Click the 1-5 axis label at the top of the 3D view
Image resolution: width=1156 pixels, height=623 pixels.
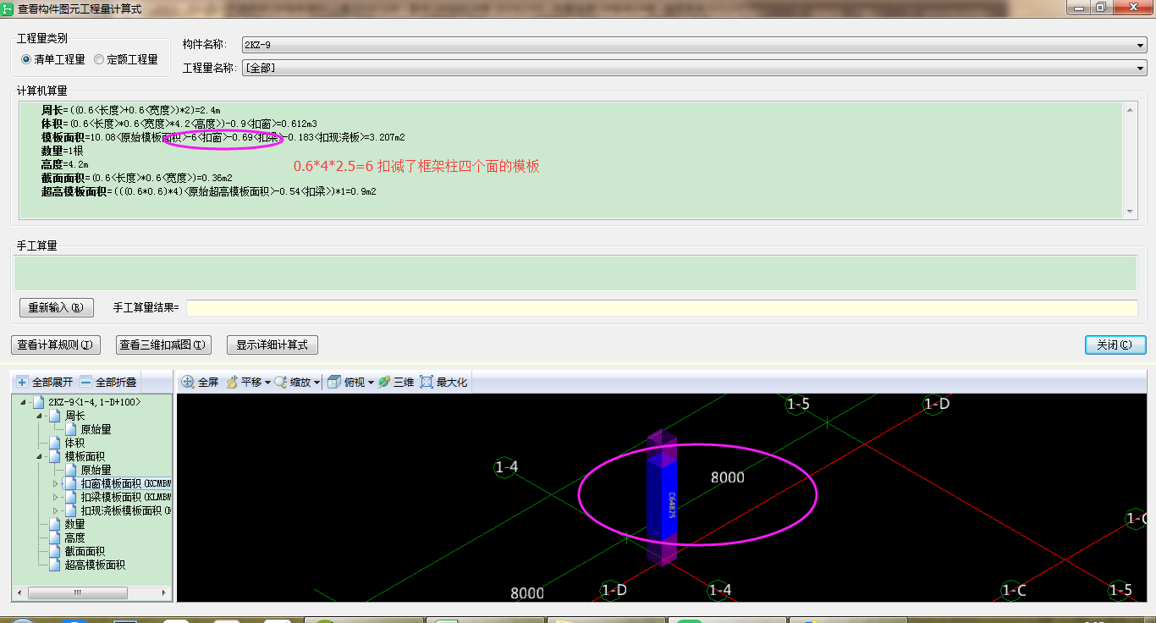pyautogui.click(x=798, y=404)
